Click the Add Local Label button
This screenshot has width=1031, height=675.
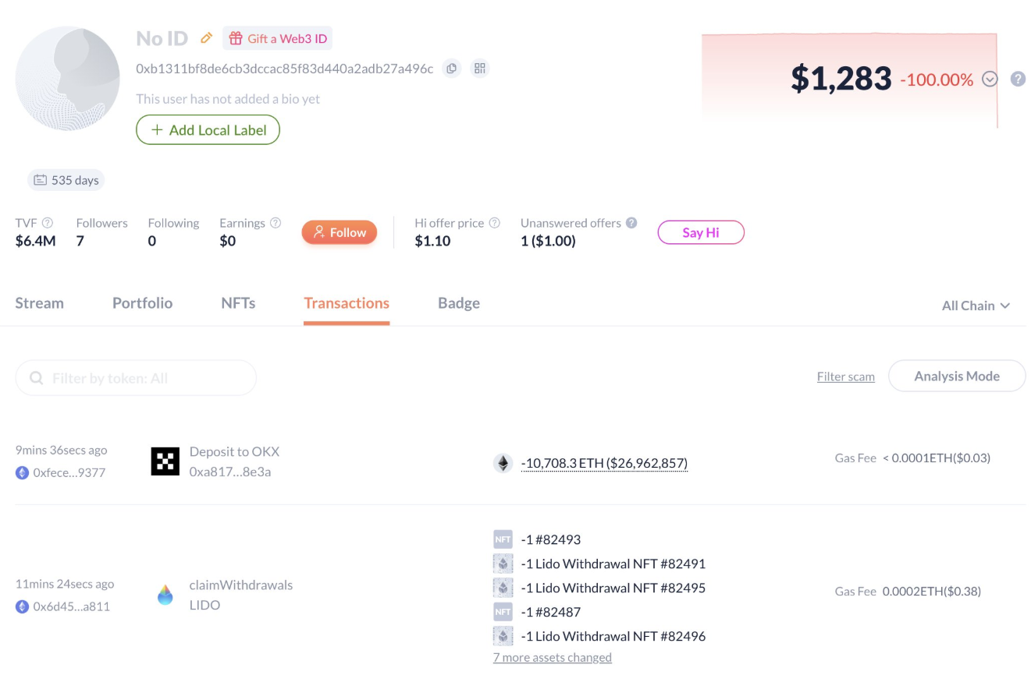208,130
